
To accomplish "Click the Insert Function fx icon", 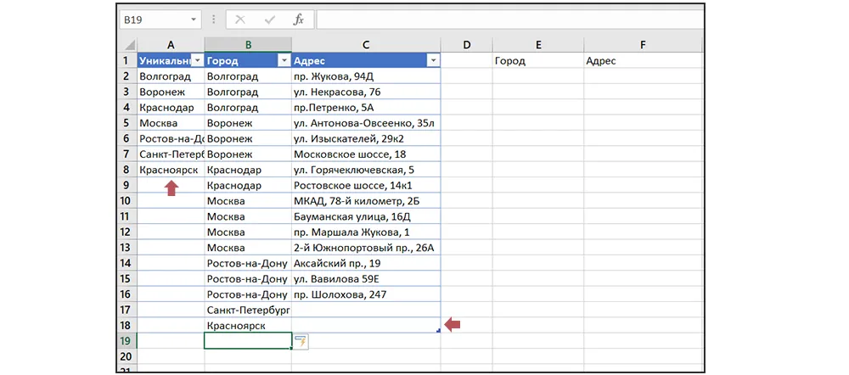I will coord(298,20).
